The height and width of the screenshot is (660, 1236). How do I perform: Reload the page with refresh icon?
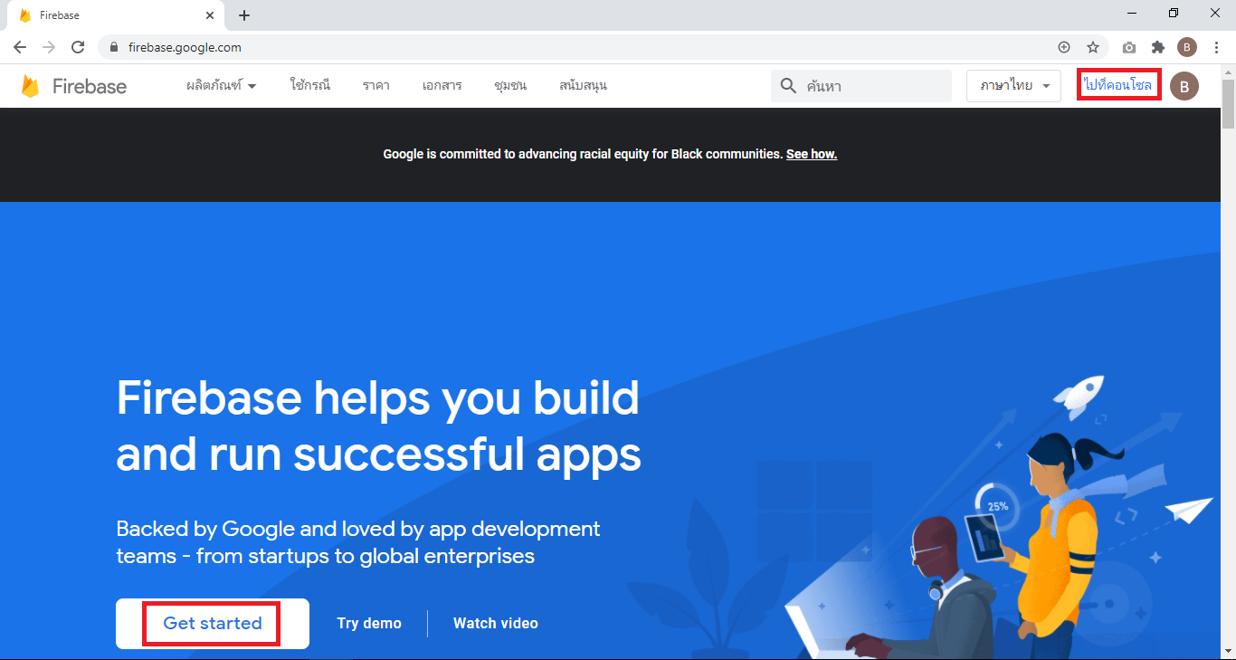[78, 47]
